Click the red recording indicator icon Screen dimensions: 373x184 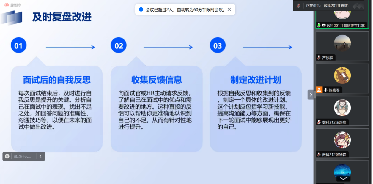6,5
